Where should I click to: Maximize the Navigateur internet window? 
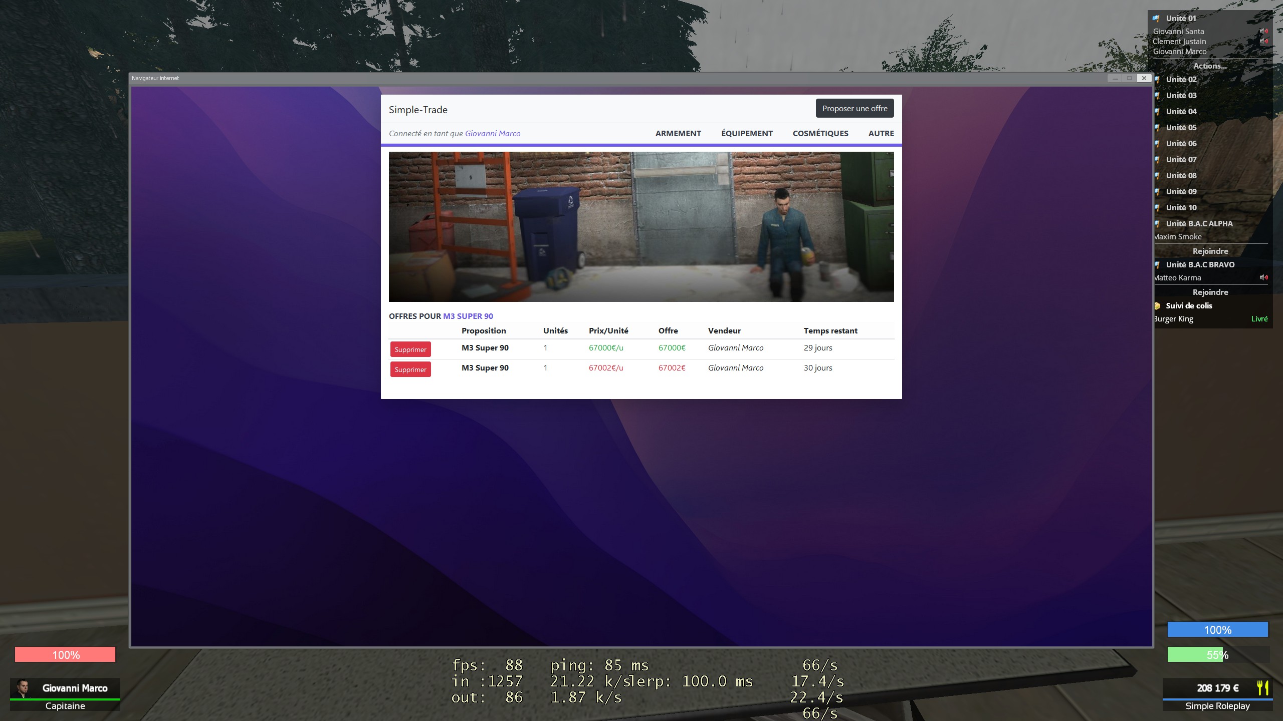pos(1129,78)
